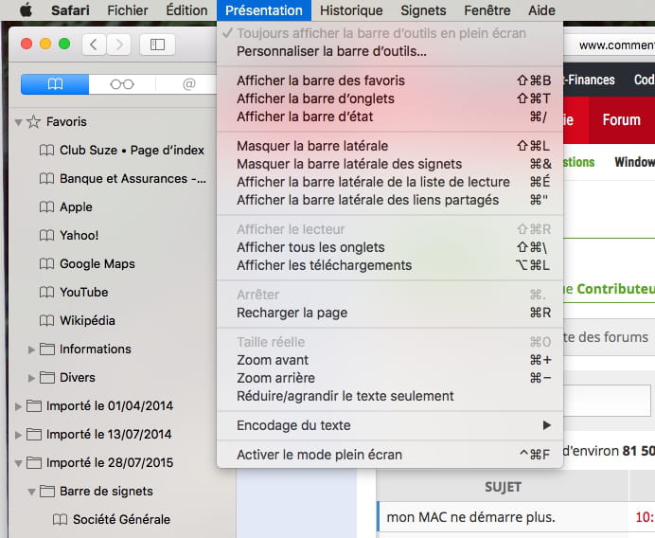Viewport: 655px width, 538px height.
Task: Click the Safari forward arrow button
Action: [119, 45]
